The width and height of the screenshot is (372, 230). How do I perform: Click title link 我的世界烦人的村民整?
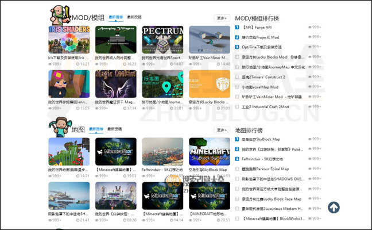[114, 57]
